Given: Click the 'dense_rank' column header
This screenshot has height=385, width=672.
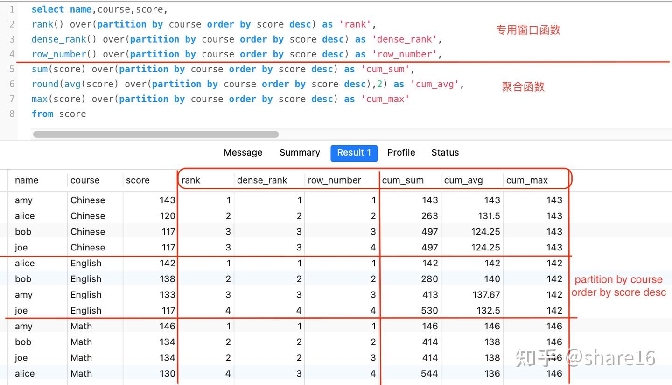Looking at the screenshot, I should [262, 180].
